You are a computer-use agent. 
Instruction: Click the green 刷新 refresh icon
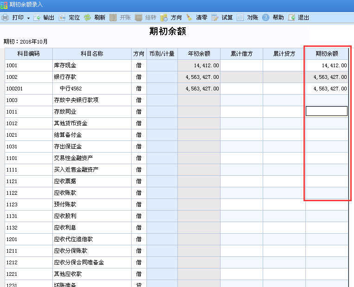[x=88, y=18]
